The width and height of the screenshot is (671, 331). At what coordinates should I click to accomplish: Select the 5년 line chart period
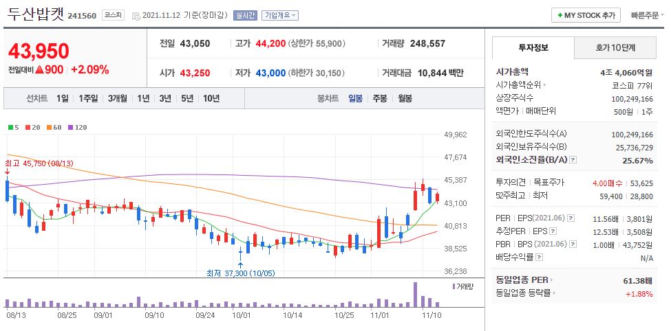click(x=187, y=99)
